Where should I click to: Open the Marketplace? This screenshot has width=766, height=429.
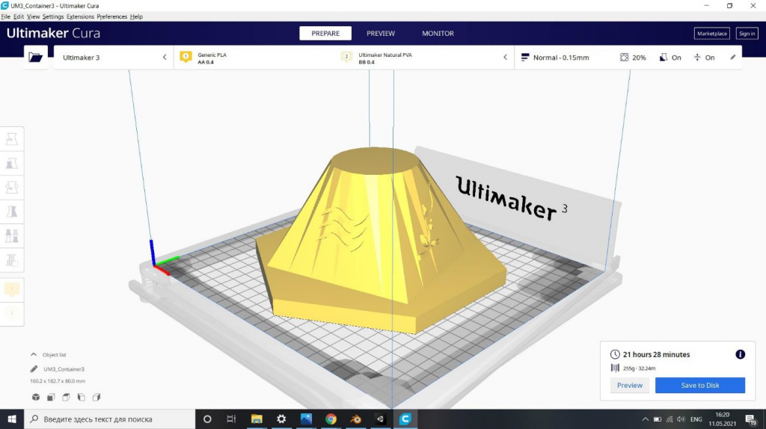tap(712, 33)
